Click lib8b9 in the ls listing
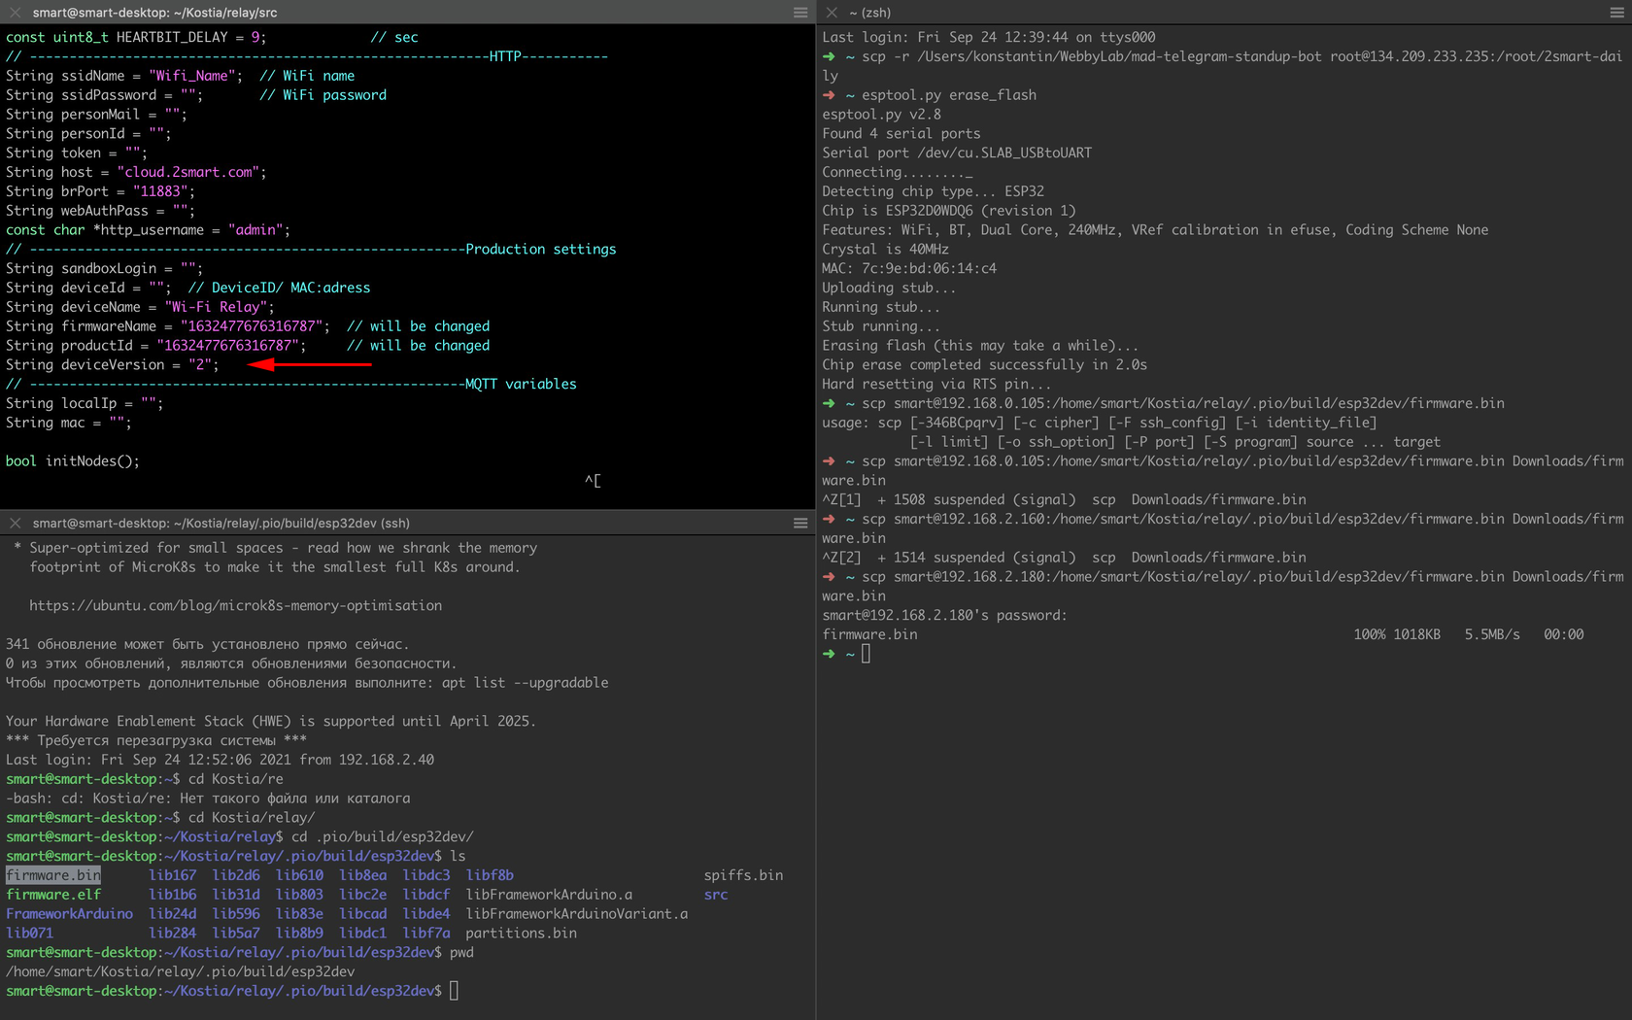The width and height of the screenshot is (1632, 1020). pos(299,934)
